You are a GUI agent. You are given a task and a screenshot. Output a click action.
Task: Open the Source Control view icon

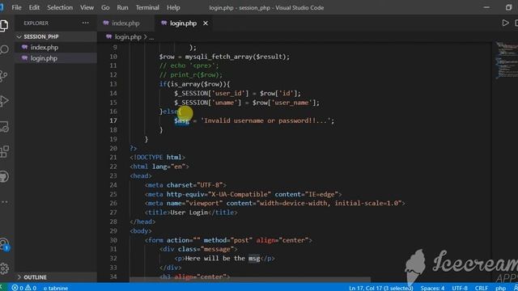click(4, 75)
